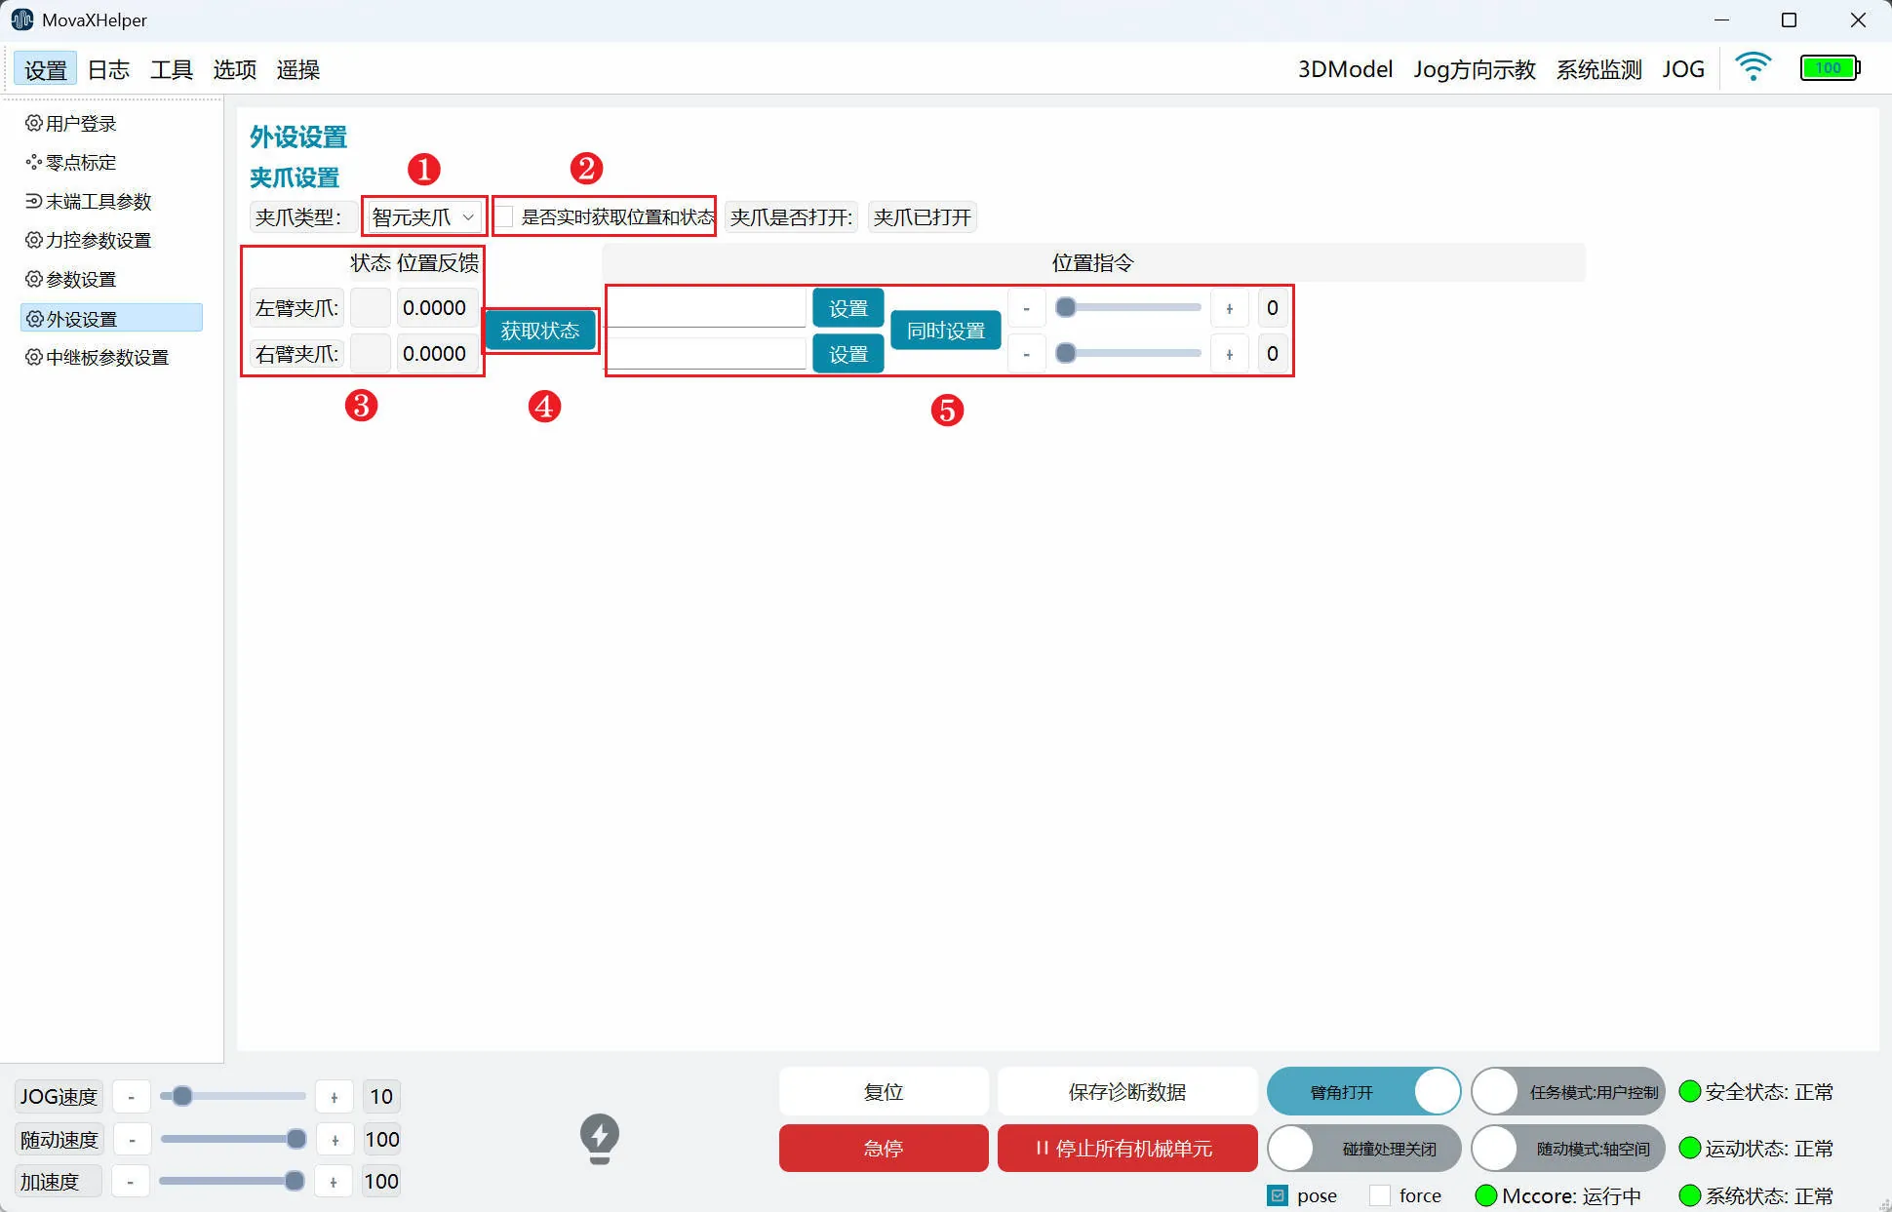Viewport: 1892px width, 1212px height.
Task: Click the battery level indicator icon
Action: (1829, 68)
